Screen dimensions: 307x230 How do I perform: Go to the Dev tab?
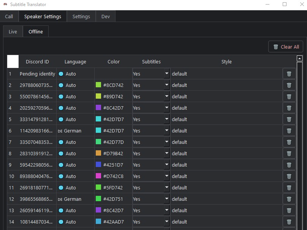point(106,16)
